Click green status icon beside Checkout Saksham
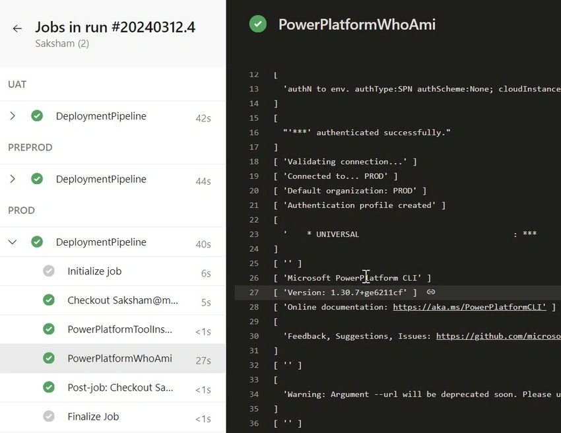The width and height of the screenshot is (561, 433). point(49,300)
